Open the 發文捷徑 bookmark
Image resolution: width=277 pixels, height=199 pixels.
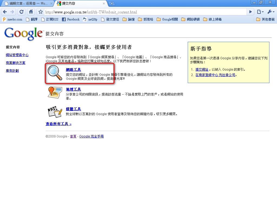[x=110, y=19]
